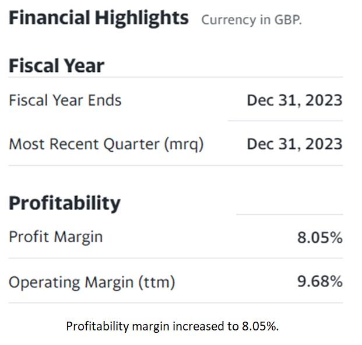
Task: Click the (ttm) abbreviation
Action: point(156,283)
